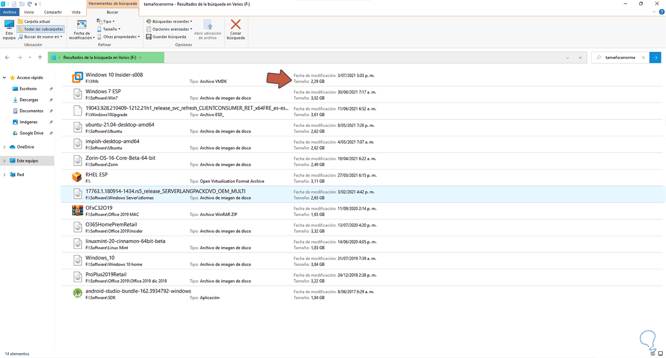This screenshot has height=358, width=666.
Task: Click the OneDrive cloud icon
Action: [12, 147]
